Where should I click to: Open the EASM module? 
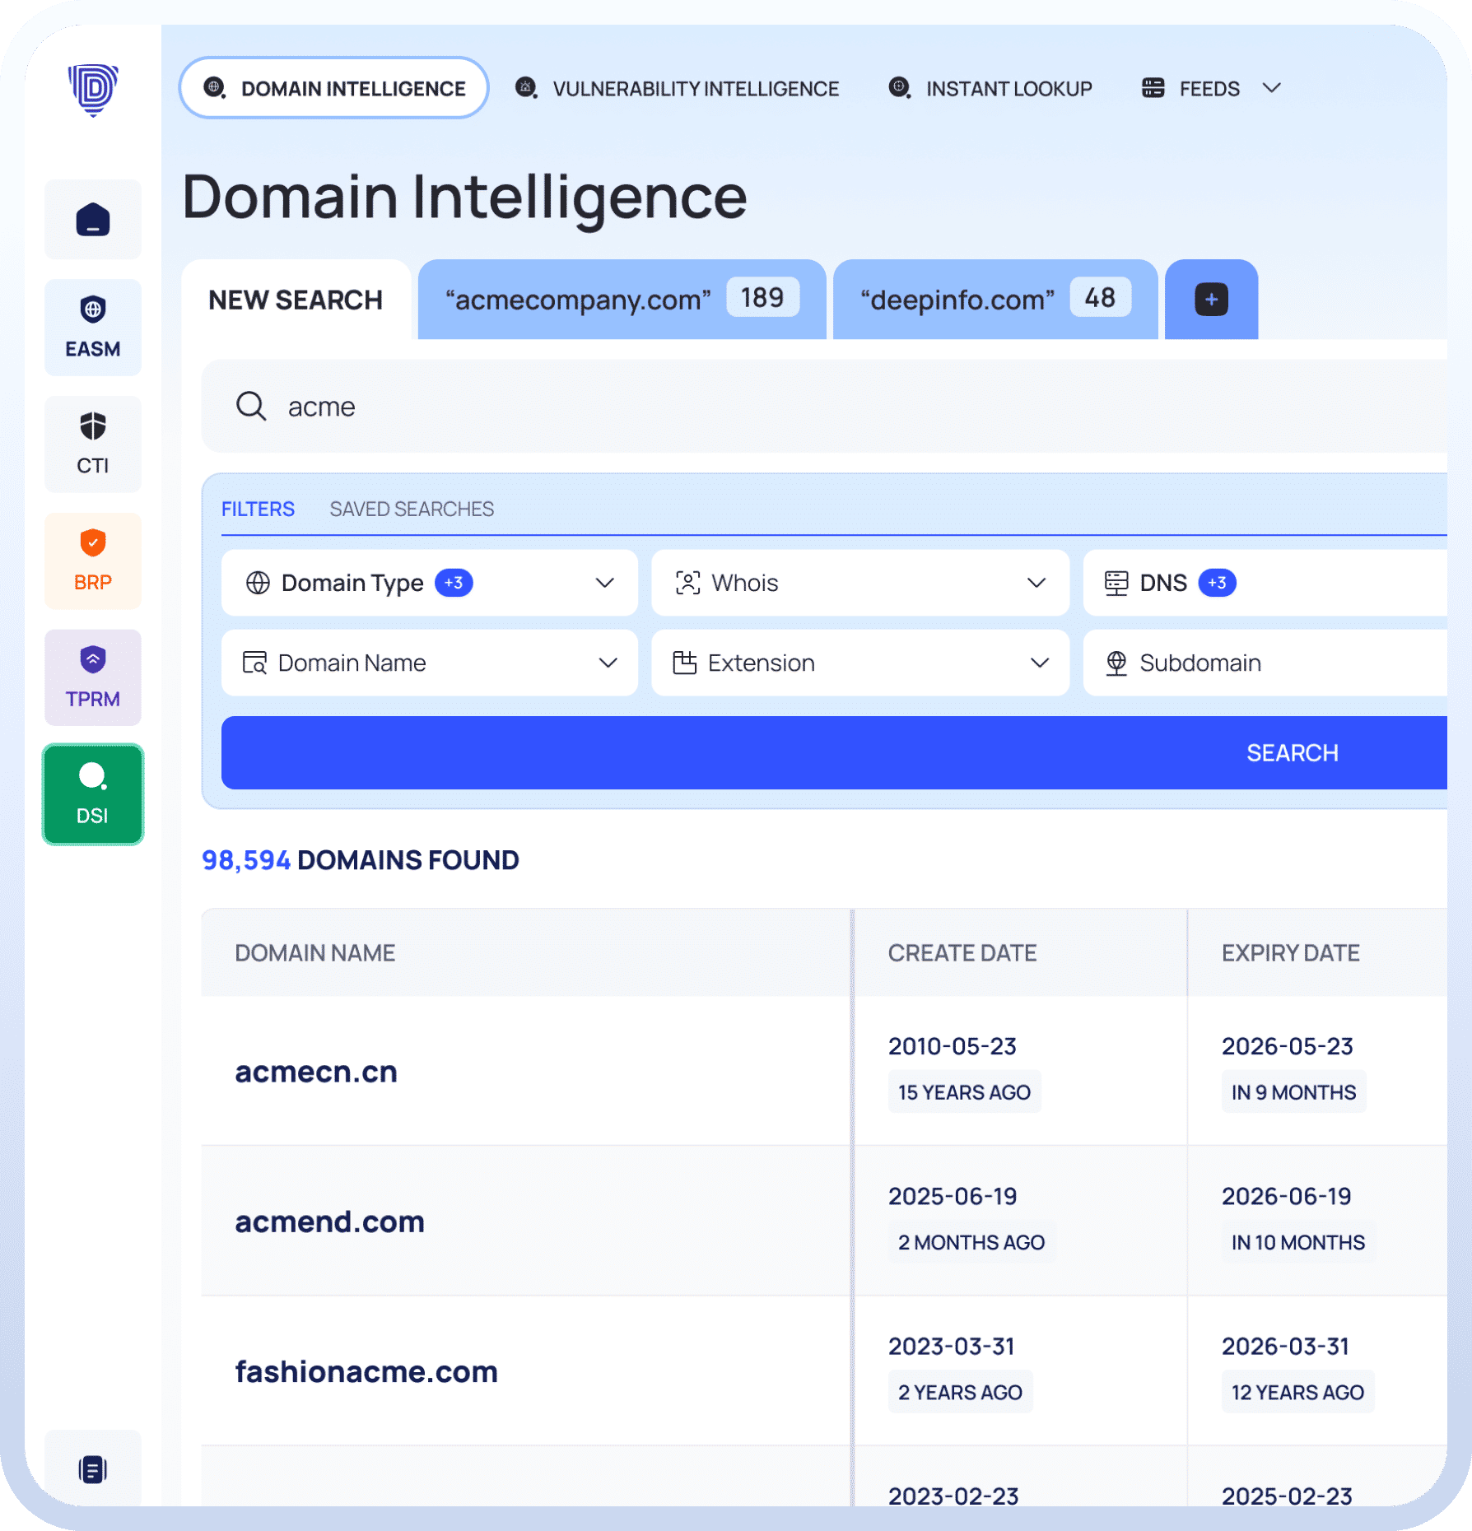pos(93,328)
